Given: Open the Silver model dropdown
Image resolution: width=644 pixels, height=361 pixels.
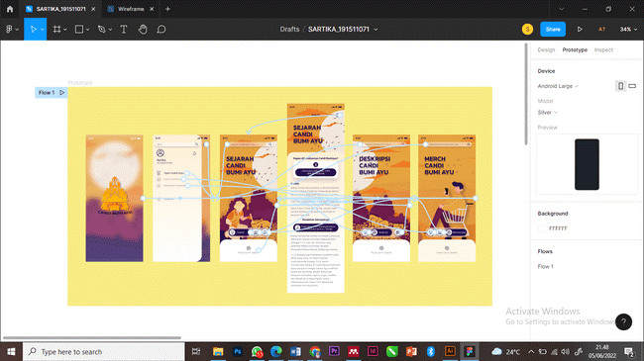Looking at the screenshot, I should coord(548,113).
